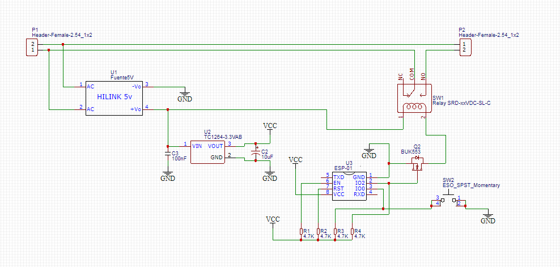Select the U3 ESP-01 module body
This screenshot has height=267, width=560.
(x=349, y=186)
